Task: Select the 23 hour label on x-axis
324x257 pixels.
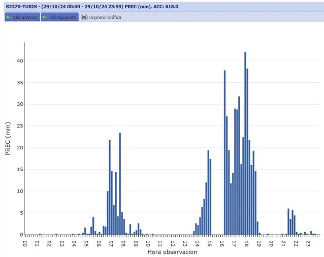Action: (x=308, y=242)
